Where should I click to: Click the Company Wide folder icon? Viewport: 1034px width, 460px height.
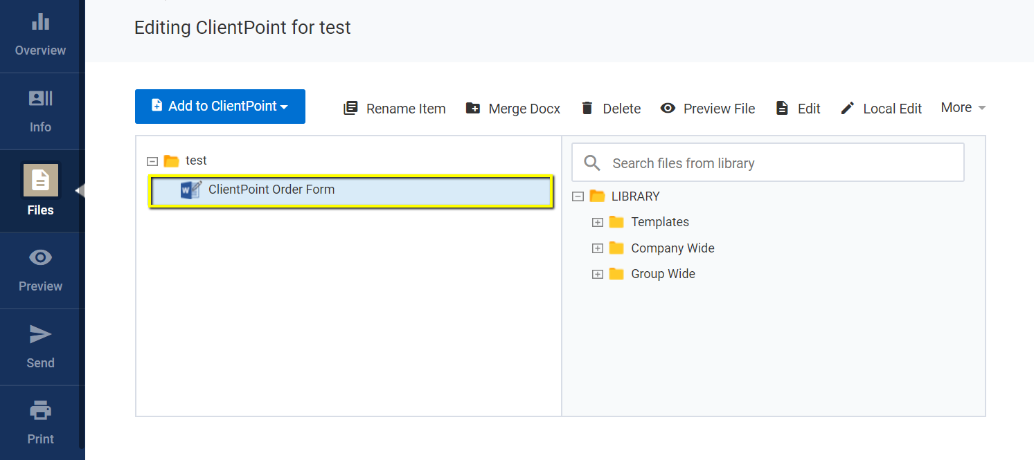tap(616, 248)
